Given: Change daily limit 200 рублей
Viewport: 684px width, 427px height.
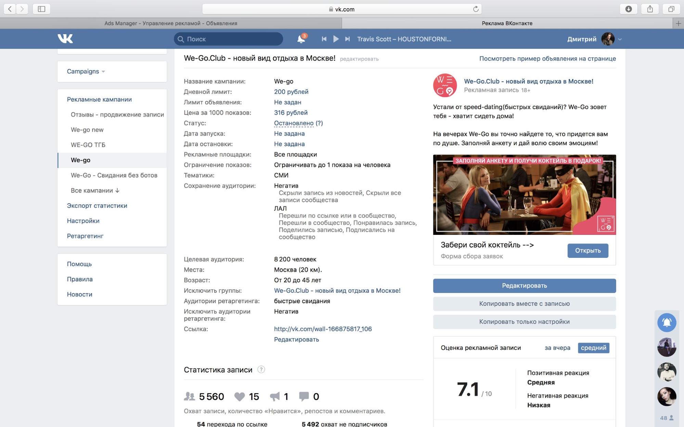Looking at the screenshot, I should coord(291,92).
